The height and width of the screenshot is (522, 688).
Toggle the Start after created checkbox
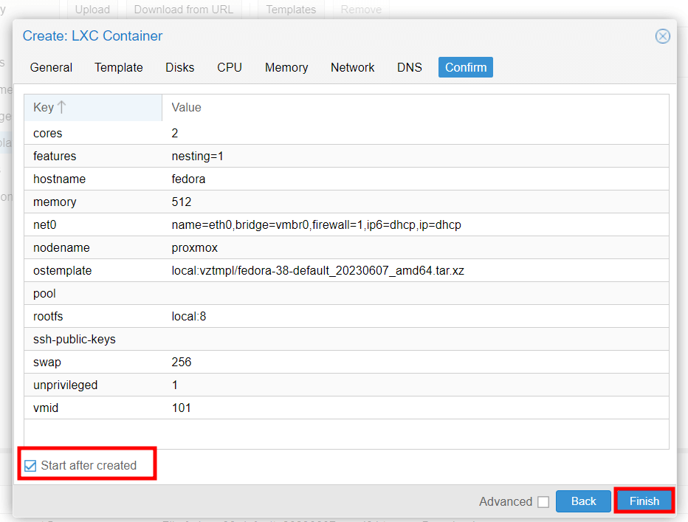click(x=30, y=466)
